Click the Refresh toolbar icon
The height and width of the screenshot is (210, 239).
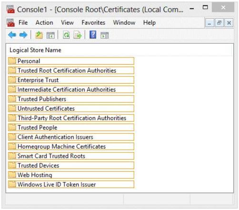pyautogui.click(x=66, y=35)
